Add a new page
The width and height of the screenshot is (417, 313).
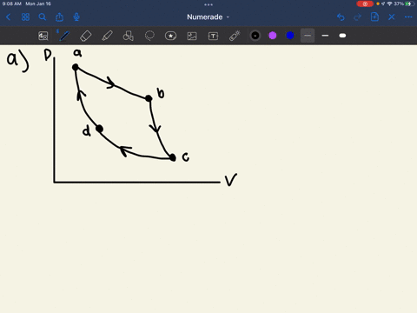click(374, 17)
